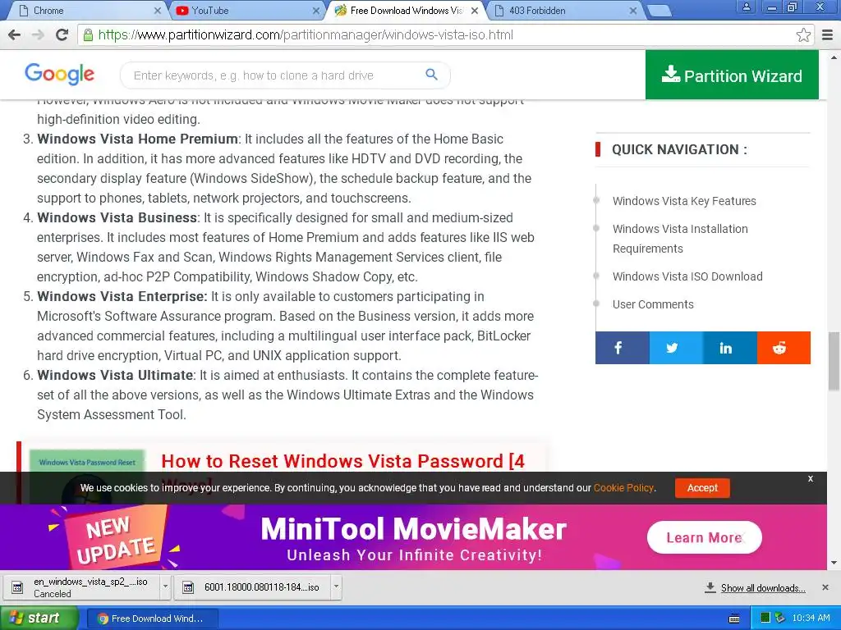The image size is (841, 630).
Task: Click the scrollbar up arrow
Action: [834, 57]
